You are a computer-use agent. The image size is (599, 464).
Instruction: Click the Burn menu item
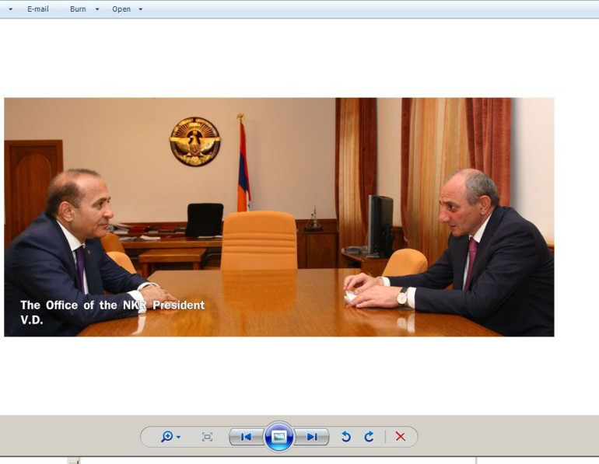tap(78, 9)
